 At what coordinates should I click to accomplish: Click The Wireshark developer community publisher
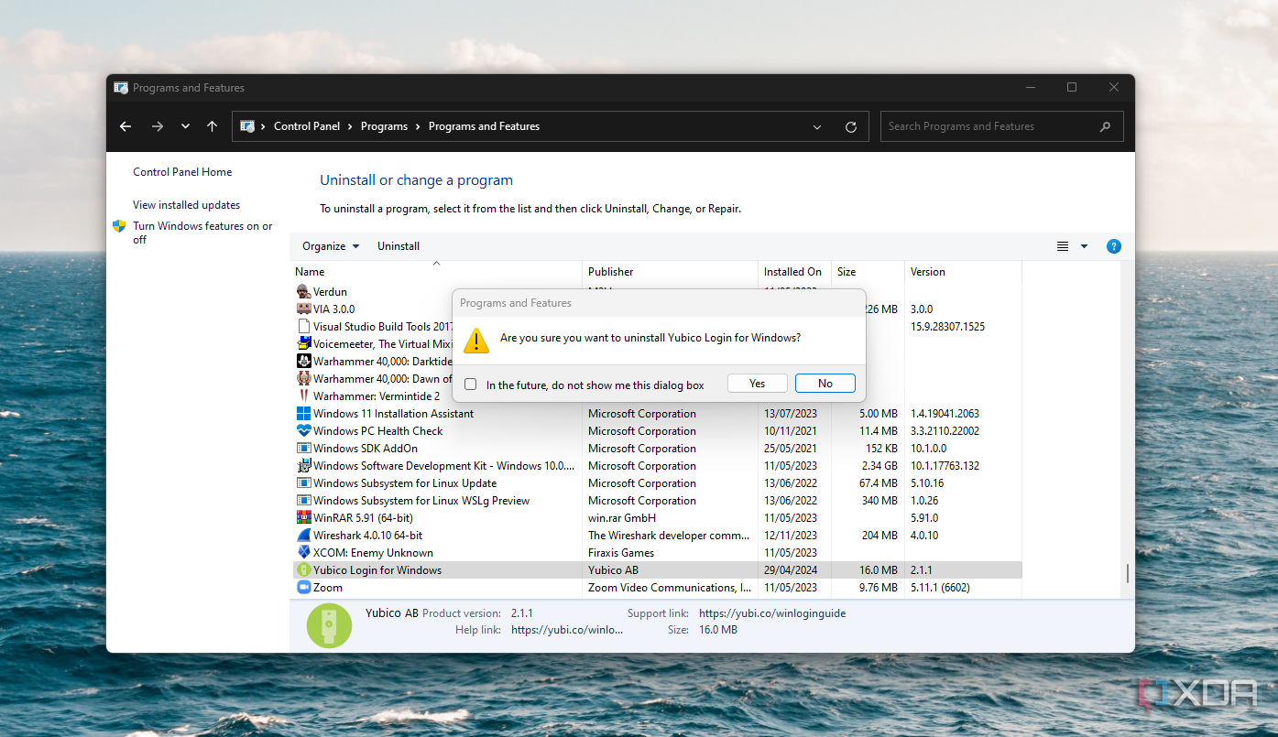(x=670, y=536)
